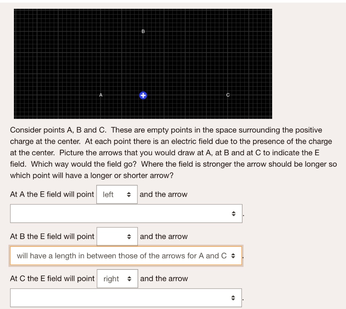Click the text "At B the E field will point"
The width and height of the screenshot is (346, 309).
pyautogui.click(x=52, y=236)
